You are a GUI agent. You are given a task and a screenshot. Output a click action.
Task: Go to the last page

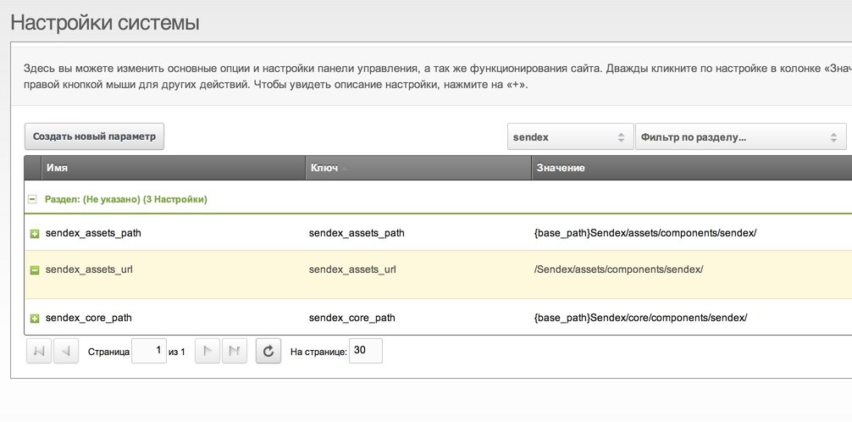coord(235,351)
